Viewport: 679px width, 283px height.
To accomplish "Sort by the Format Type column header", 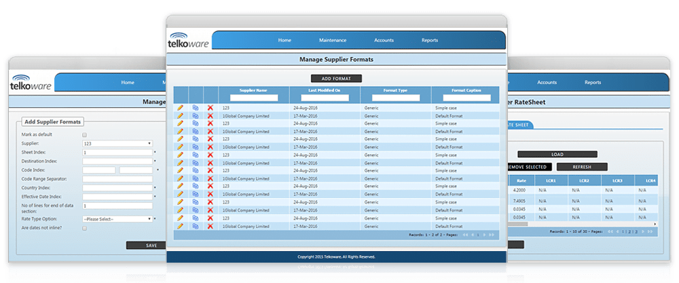I will 395,90.
